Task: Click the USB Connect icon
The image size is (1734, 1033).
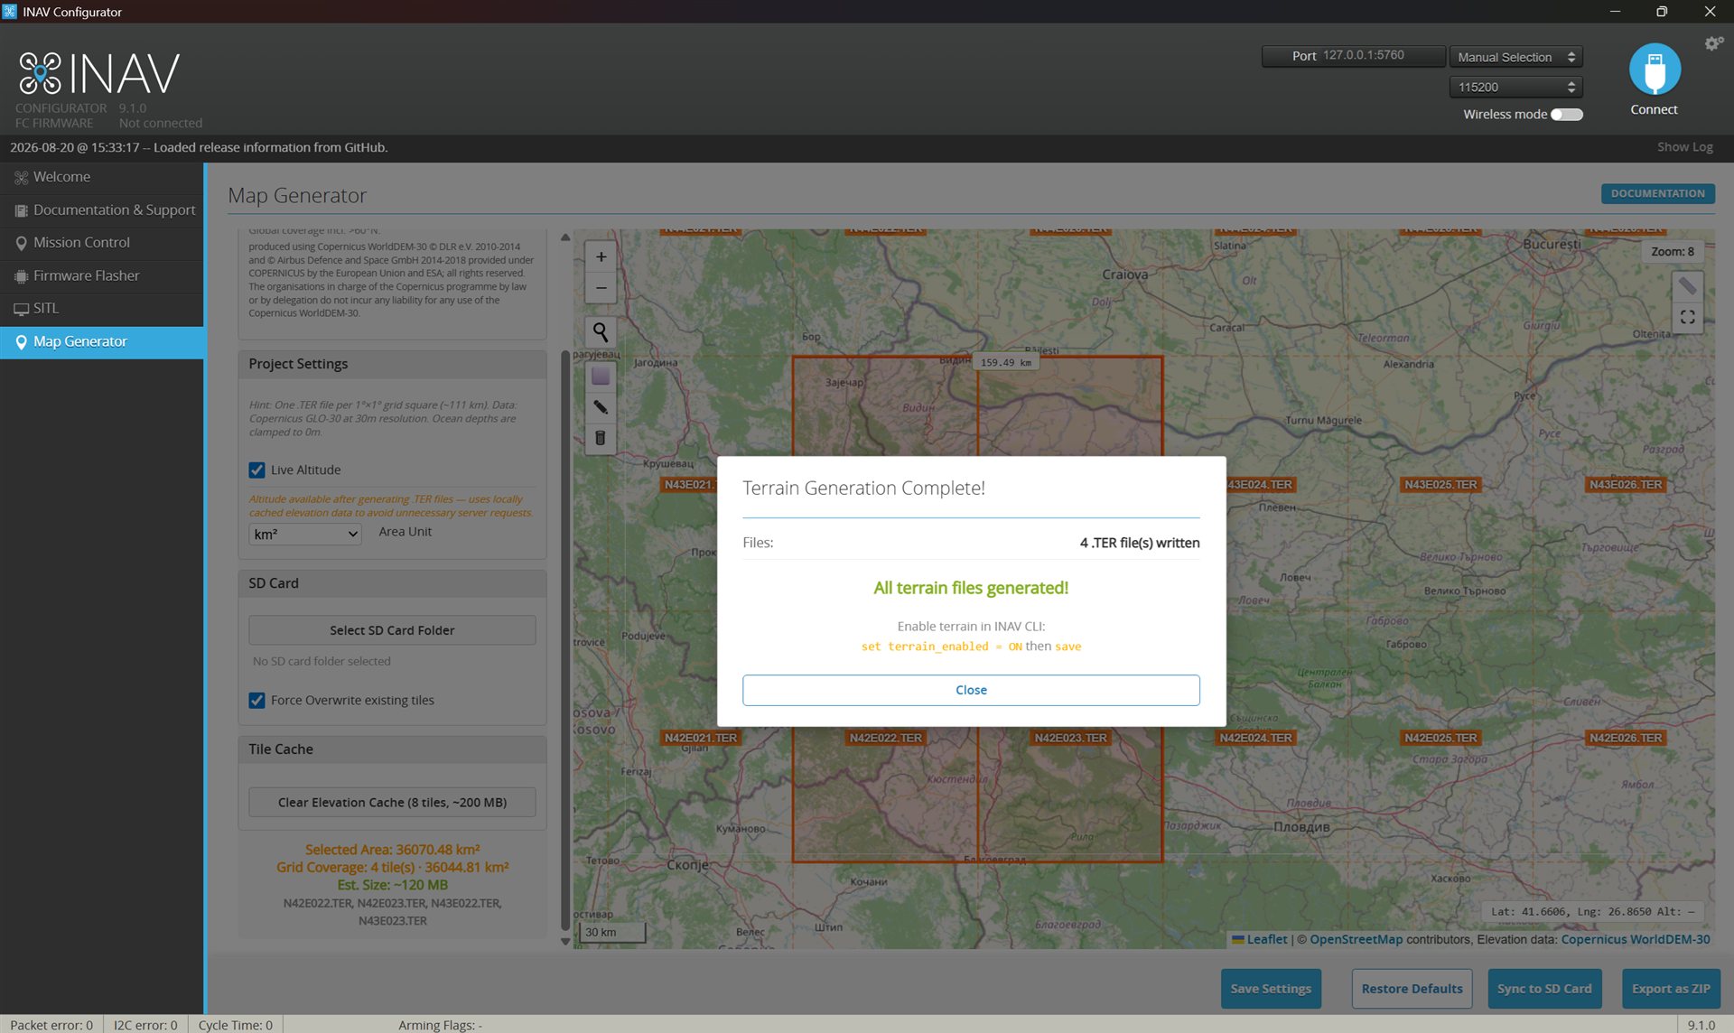Action: click(1655, 70)
